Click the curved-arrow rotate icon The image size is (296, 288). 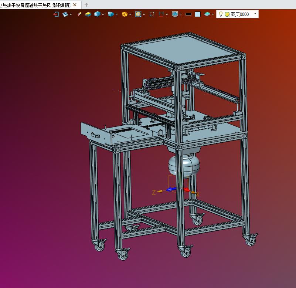tap(152, 14)
